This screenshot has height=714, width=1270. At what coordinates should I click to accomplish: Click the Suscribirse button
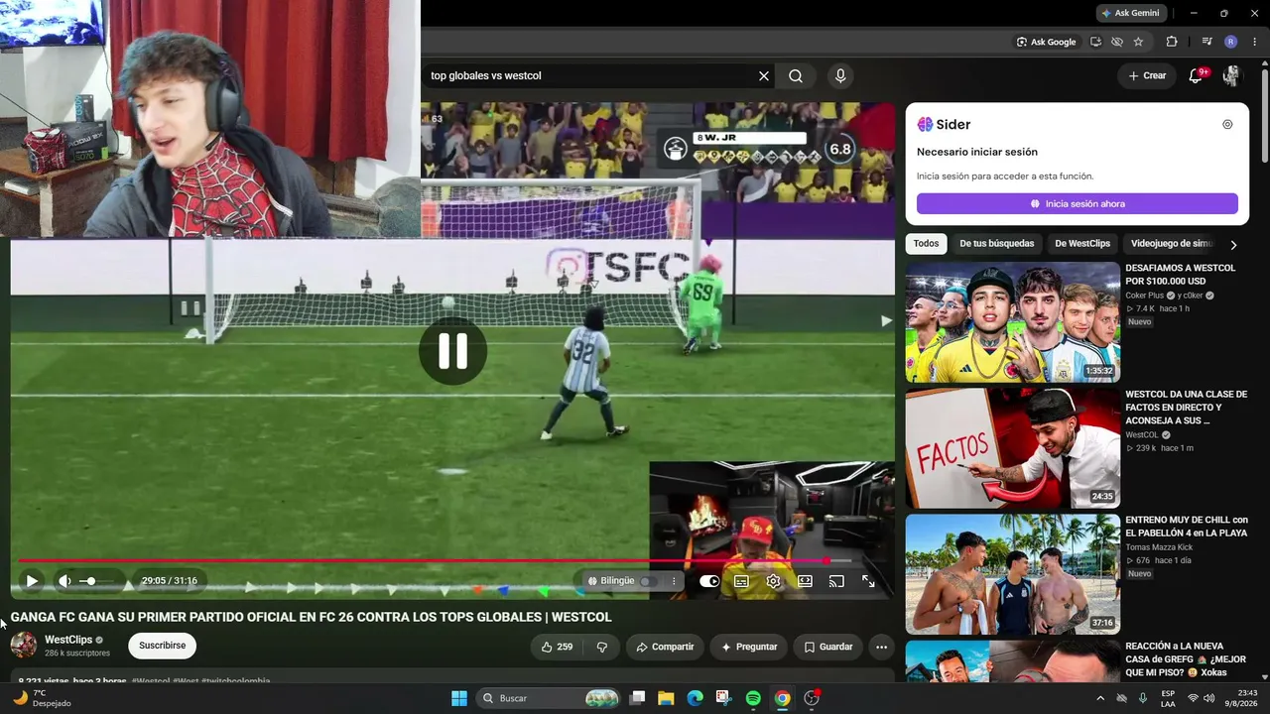[x=163, y=646]
